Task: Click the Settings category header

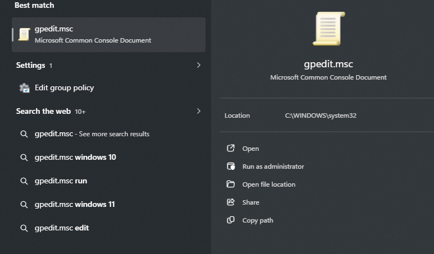Action: [30, 65]
